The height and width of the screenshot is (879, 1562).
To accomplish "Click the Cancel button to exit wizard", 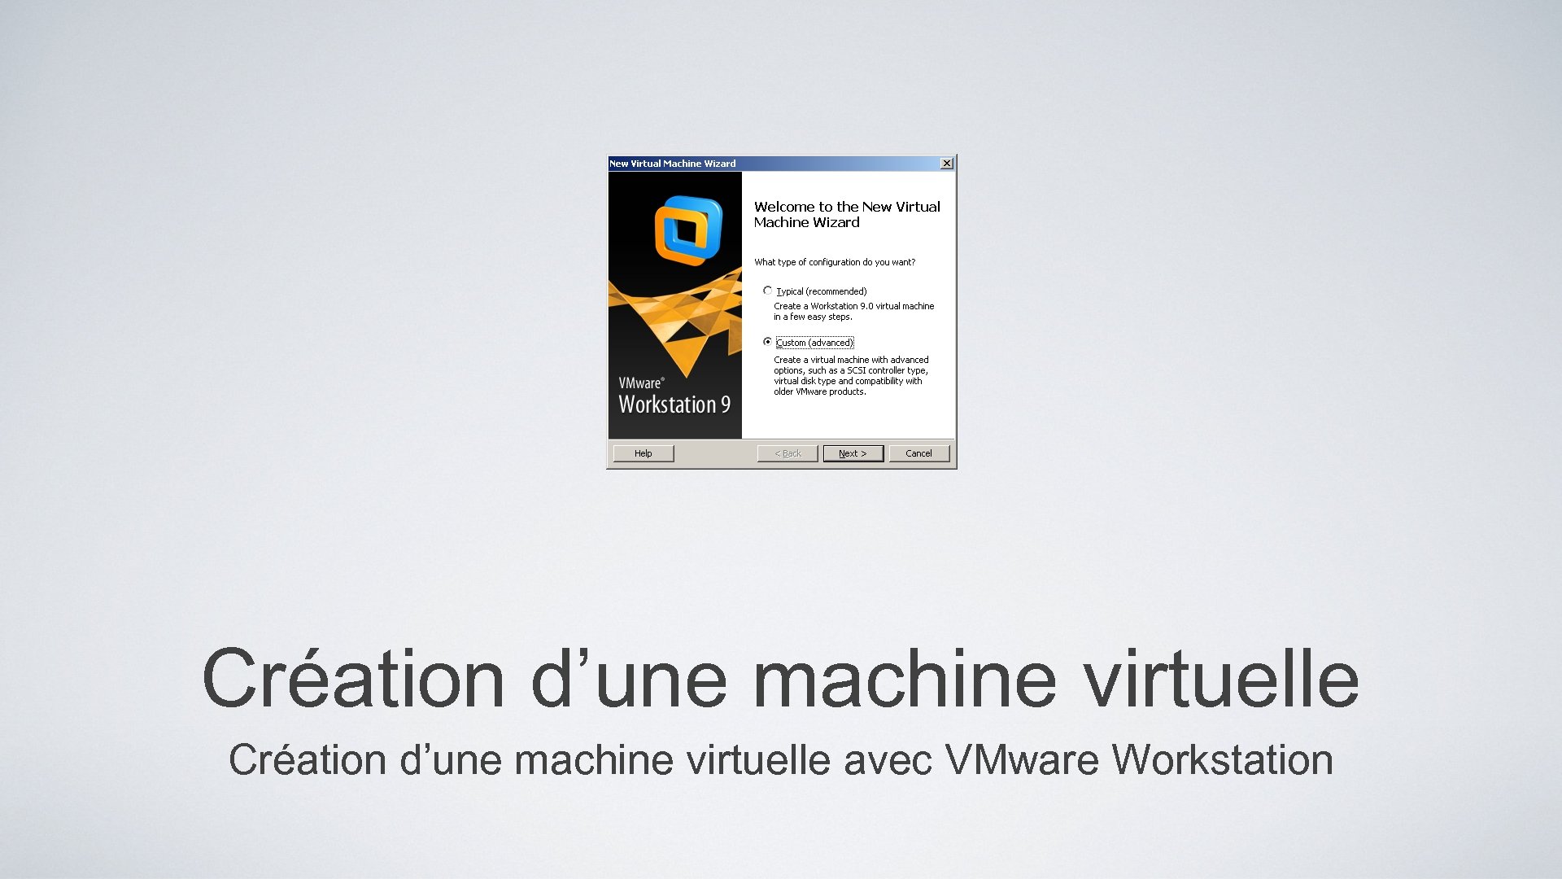I will pyautogui.click(x=916, y=453).
